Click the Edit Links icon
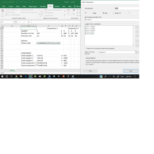The height and width of the screenshot is (154, 154). (45, 15)
